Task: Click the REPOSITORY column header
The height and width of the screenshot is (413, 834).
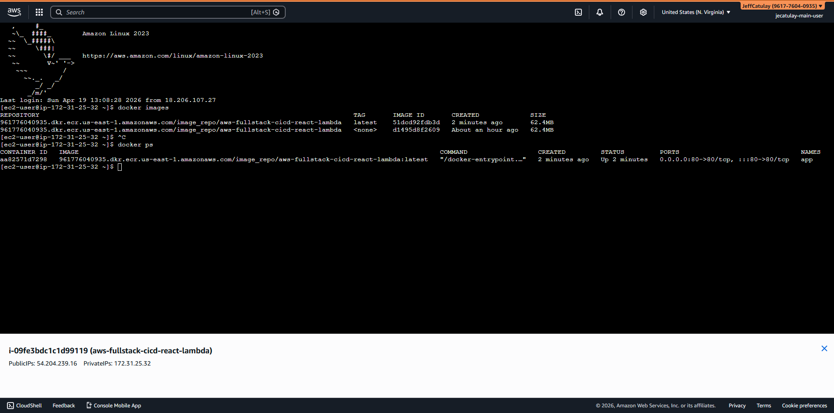Action: coord(20,115)
